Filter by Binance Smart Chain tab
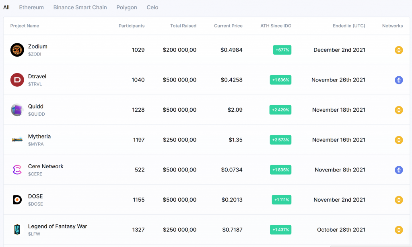 pyautogui.click(x=80, y=7)
